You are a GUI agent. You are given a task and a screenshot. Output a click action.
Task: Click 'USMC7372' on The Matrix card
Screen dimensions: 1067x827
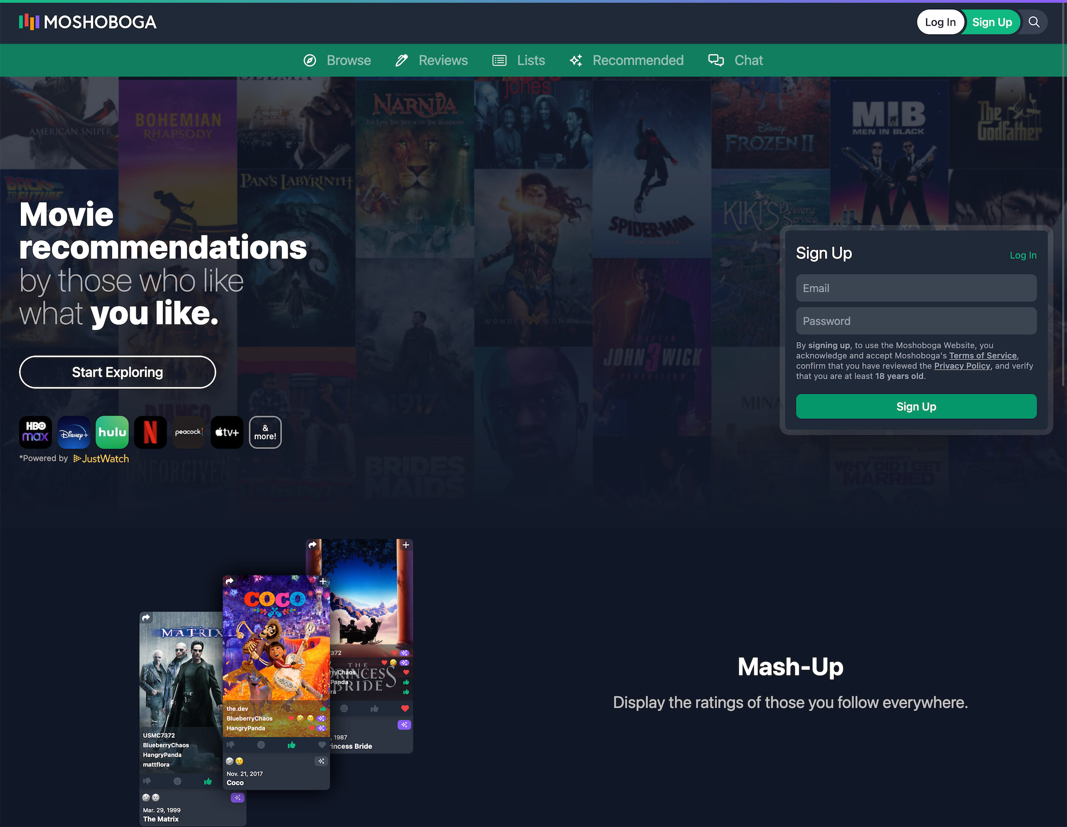point(158,735)
